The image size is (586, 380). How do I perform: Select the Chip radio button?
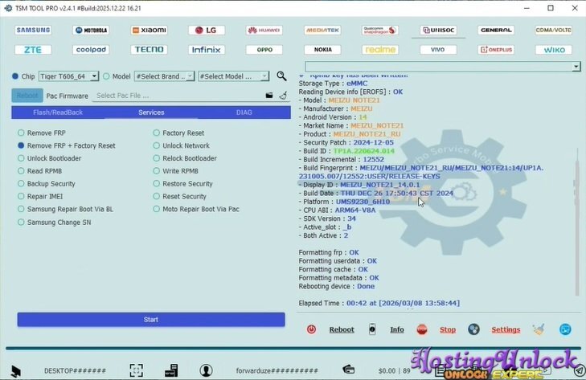point(15,76)
